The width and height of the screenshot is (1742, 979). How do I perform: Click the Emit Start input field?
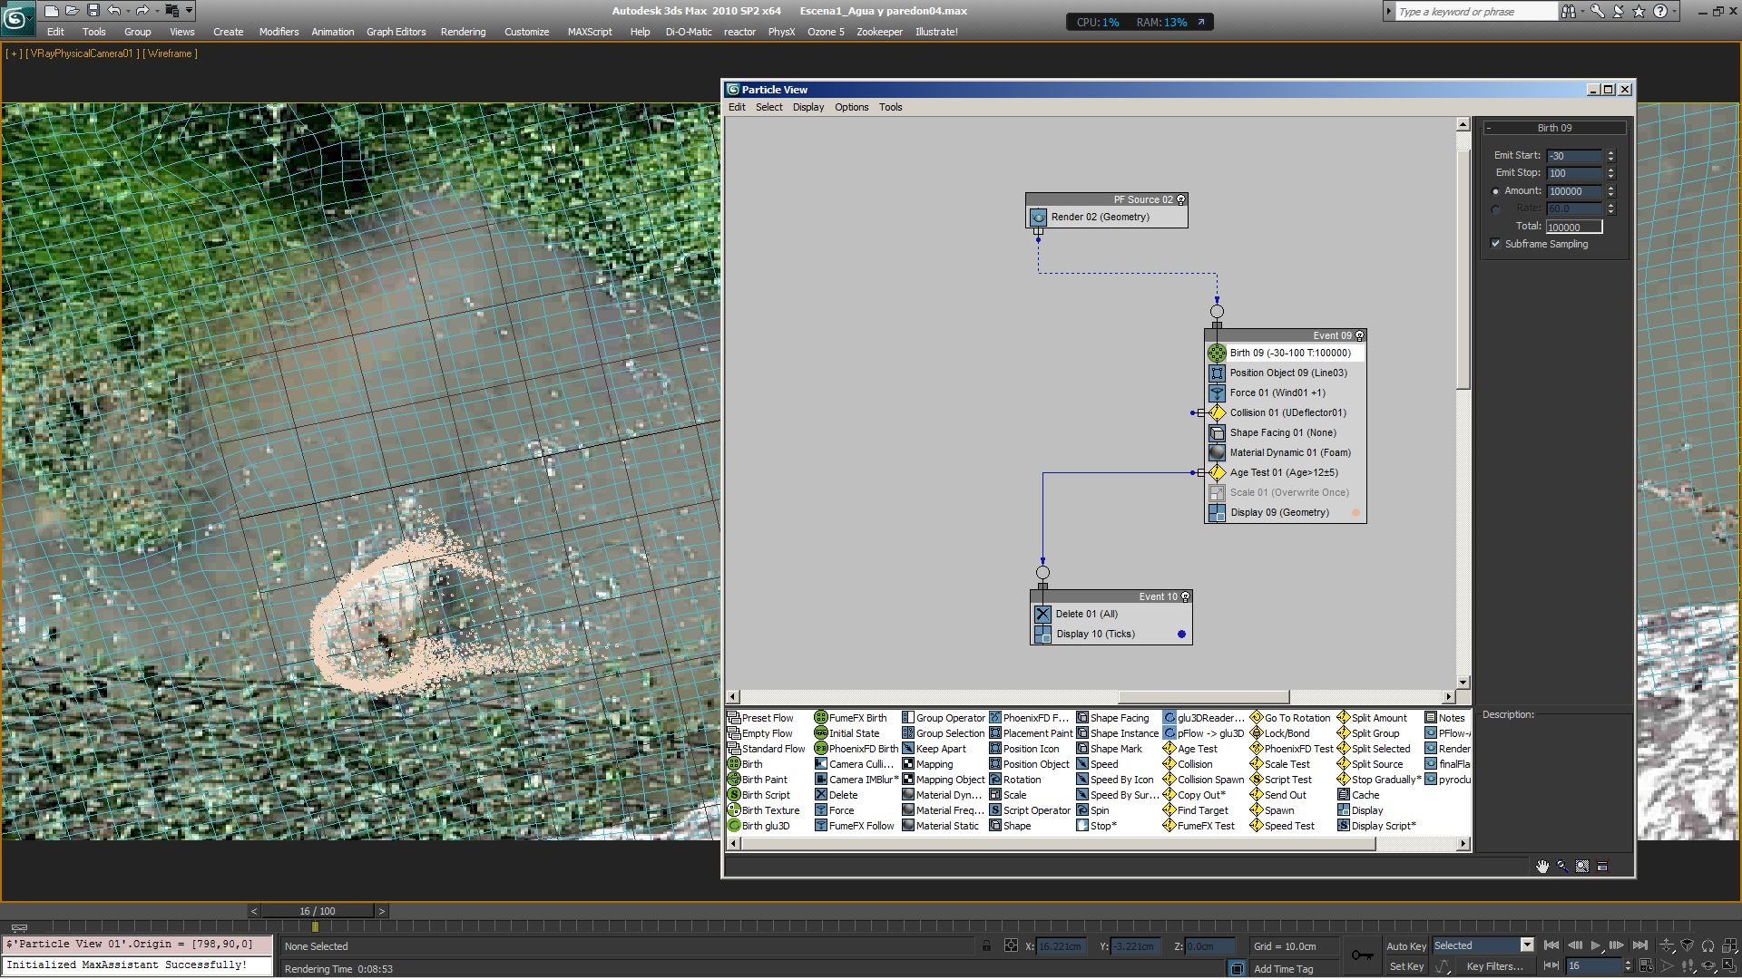click(x=1573, y=156)
